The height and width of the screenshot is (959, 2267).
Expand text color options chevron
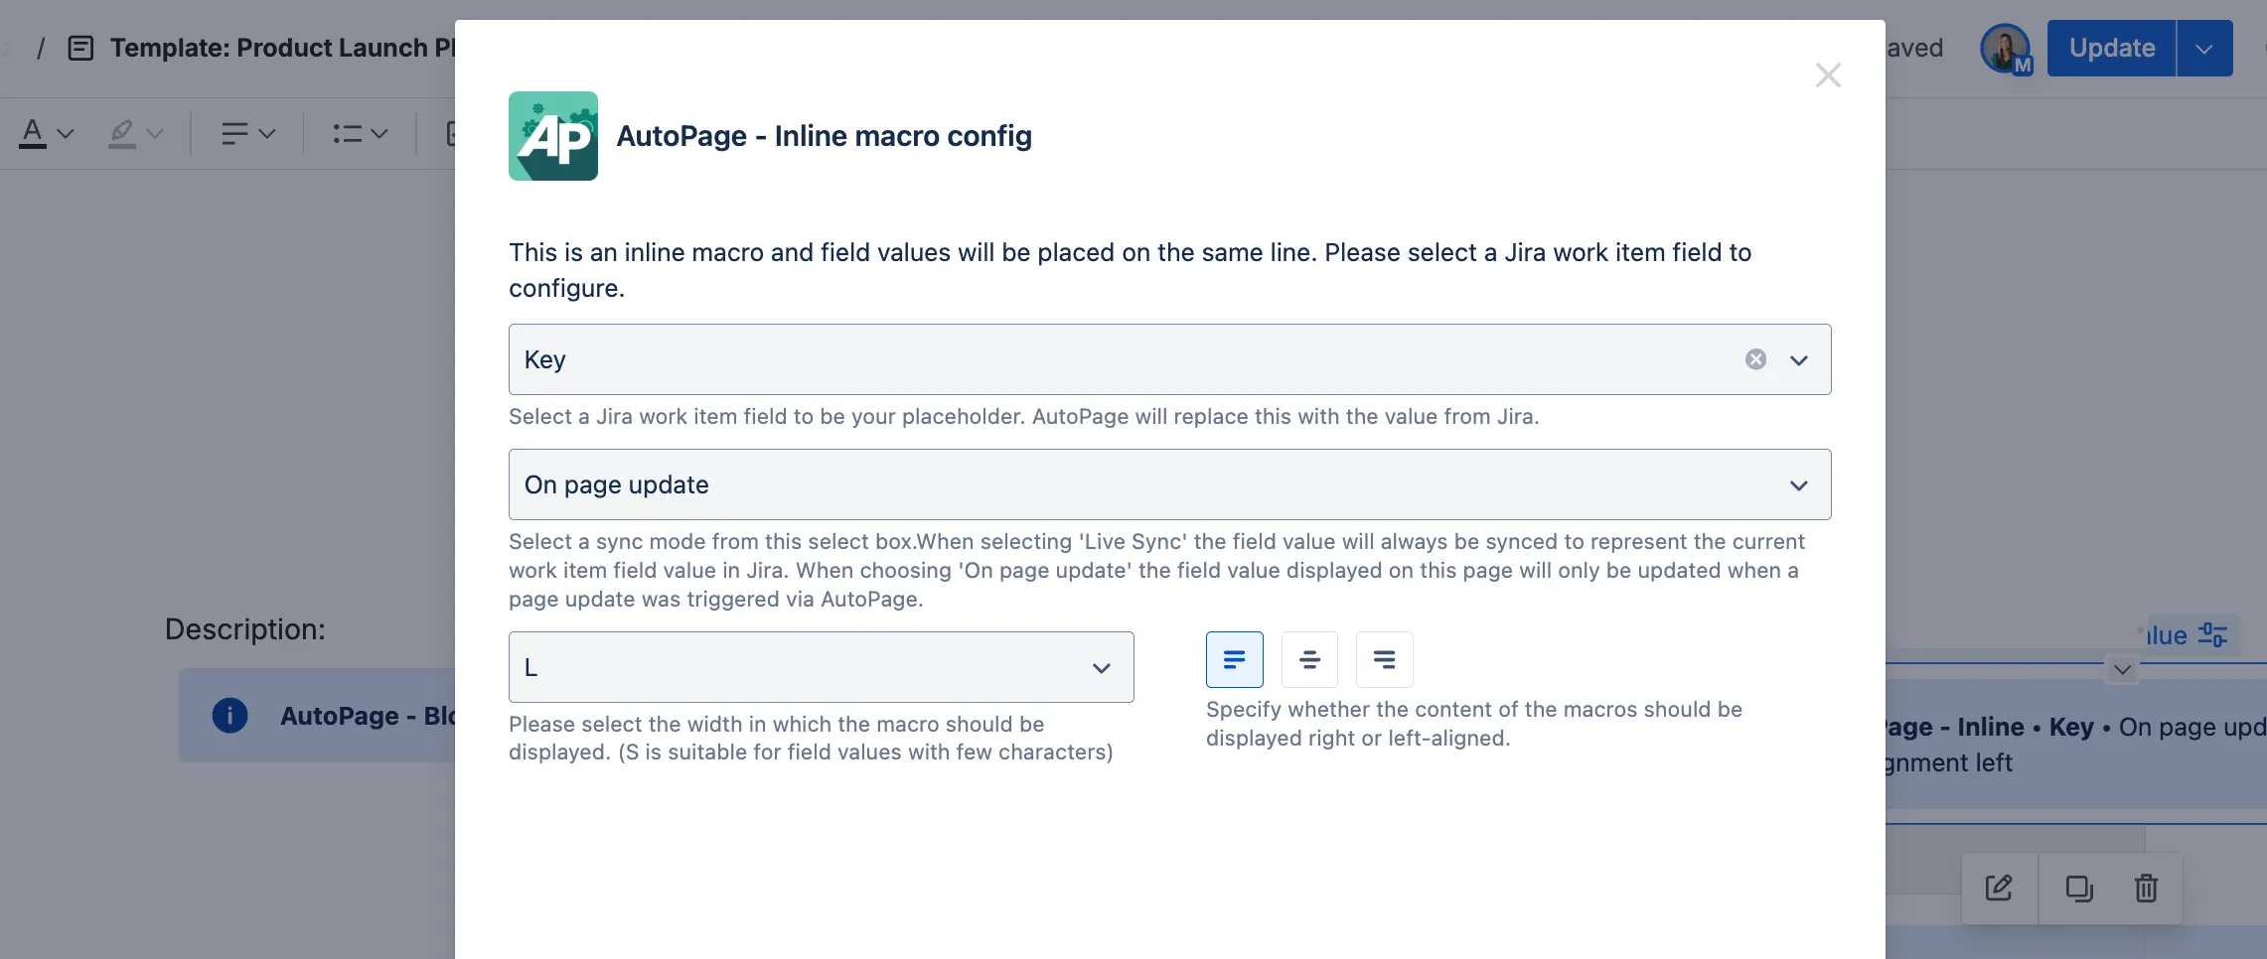coord(66,133)
